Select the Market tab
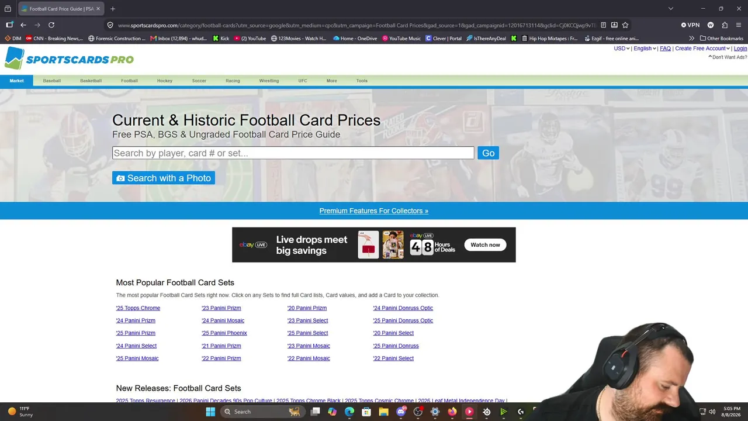Image resolution: width=748 pixels, height=421 pixels. pyautogui.click(x=16, y=81)
